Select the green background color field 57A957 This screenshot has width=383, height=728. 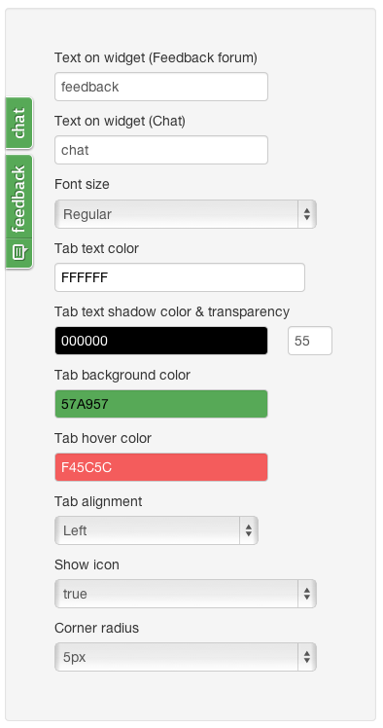[161, 404]
